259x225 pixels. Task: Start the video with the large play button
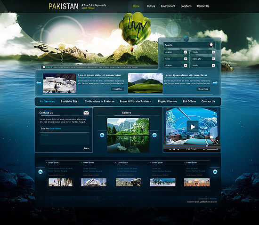pyautogui.click(x=193, y=127)
